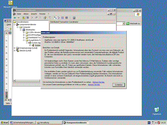Viewport: 167px width, 125px height.
Task: Click technical information 'klicken Sie hier' link
Action: (99, 82)
